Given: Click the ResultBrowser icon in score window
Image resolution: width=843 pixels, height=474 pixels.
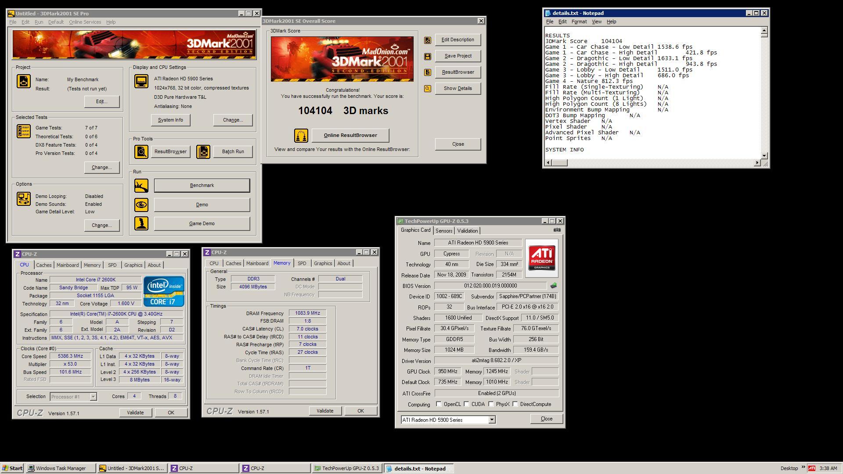Looking at the screenshot, I should coord(428,72).
